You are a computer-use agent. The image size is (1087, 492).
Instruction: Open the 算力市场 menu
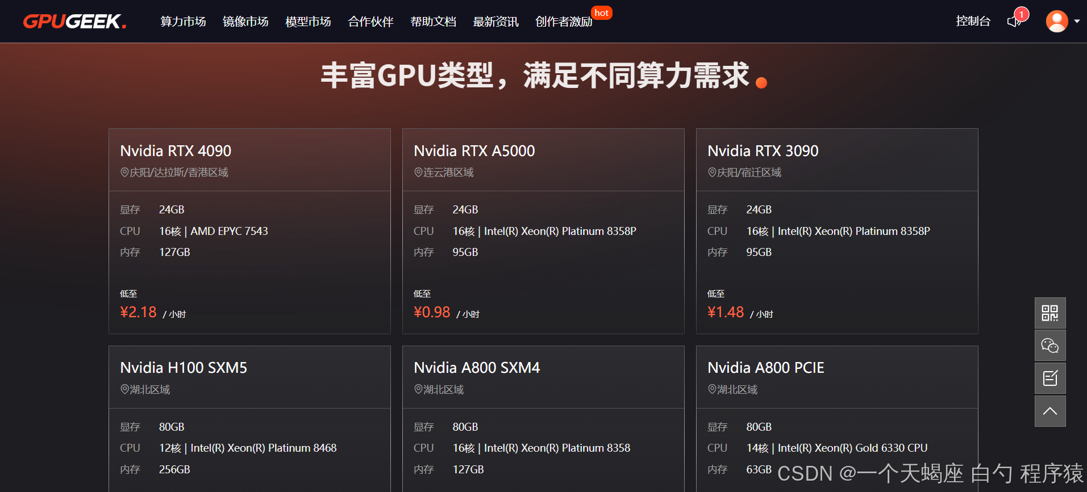(x=183, y=22)
